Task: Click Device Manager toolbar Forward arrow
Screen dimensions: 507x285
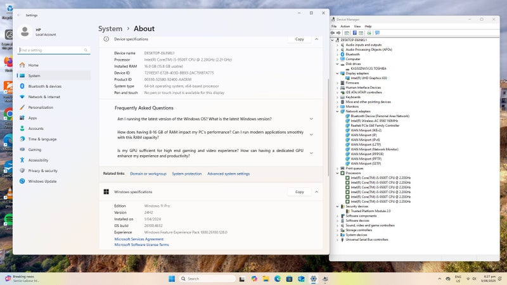Action: (338, 33)
